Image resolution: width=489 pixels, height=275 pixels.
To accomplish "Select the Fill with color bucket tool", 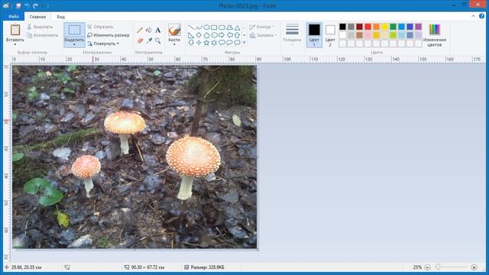I will pyautogui.click(x=149, y=31).
